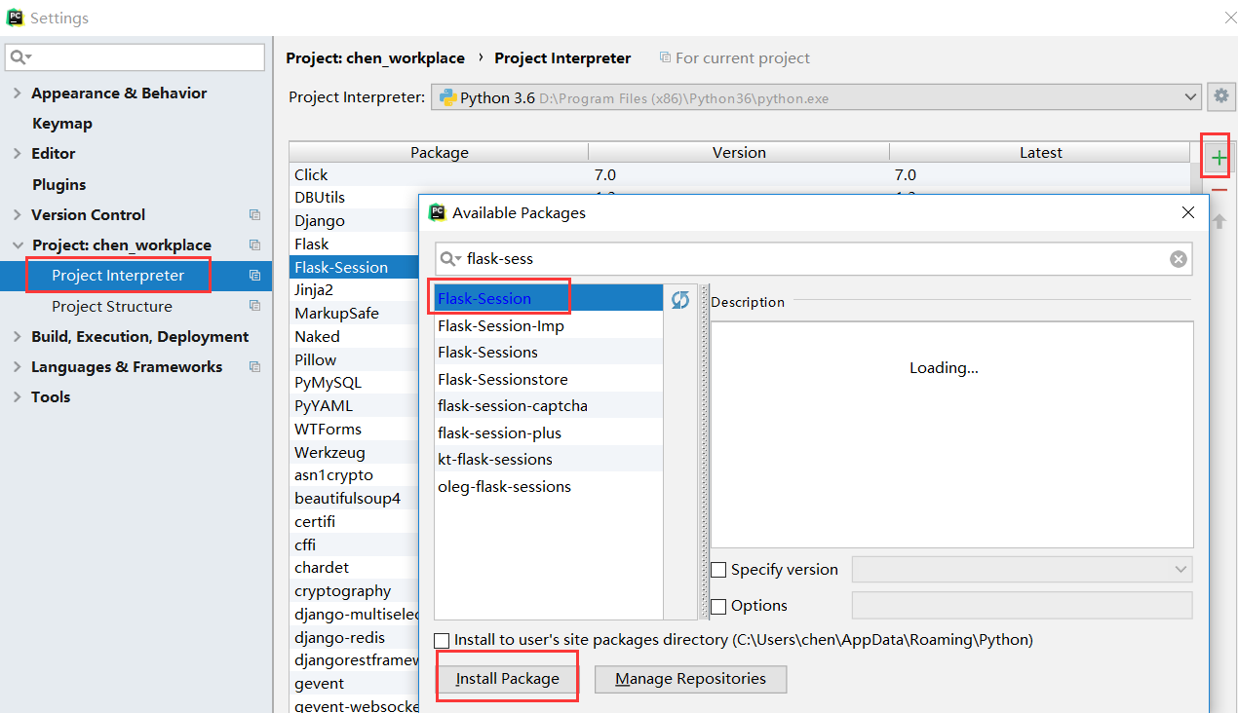The width and height of the screenshot is (1238, 713).
Task: Click the search magnifier in Available Packages
Action: tap(451, 259)
